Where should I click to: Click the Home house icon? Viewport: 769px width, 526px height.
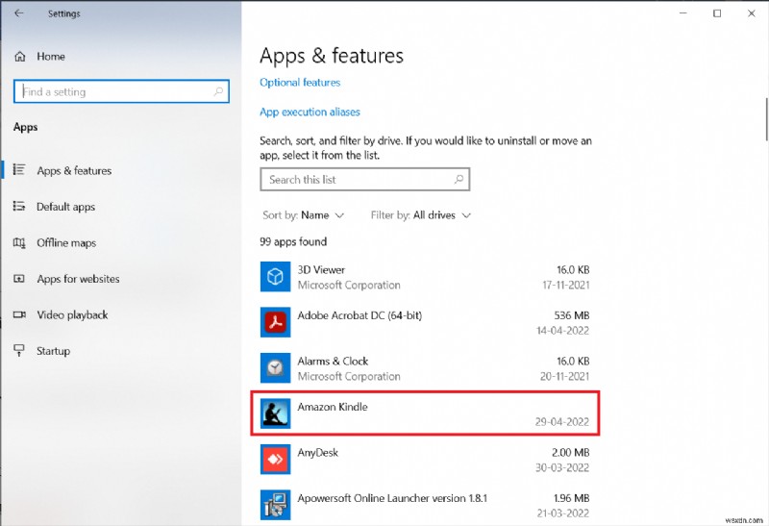tap(20, 57)
